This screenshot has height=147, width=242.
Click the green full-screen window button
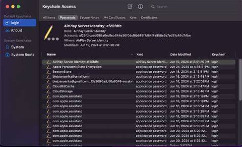(x=18, y=7)
